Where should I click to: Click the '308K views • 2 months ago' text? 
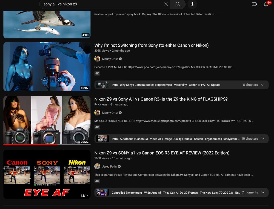point(112,51)
